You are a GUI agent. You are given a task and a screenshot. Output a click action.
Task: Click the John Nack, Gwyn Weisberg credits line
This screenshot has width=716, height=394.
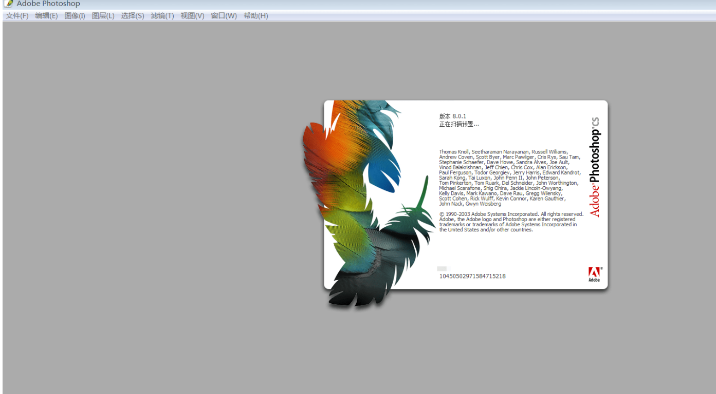[470, 204]
